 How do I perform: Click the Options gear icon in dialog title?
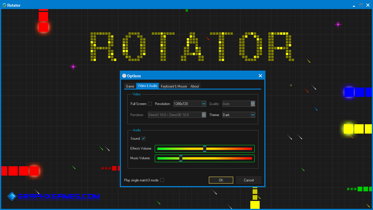124,76
